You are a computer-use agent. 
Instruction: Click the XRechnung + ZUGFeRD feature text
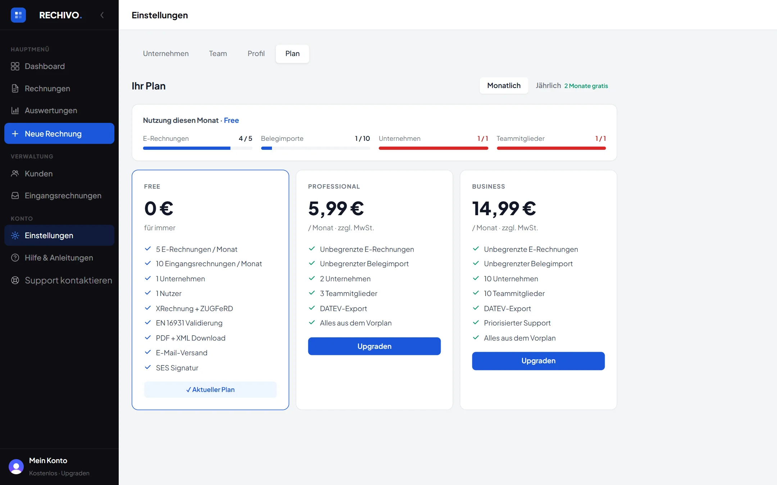[194, 309]
